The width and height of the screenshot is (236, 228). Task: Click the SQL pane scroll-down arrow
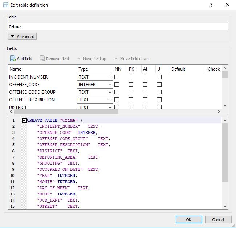coord(225,206)
